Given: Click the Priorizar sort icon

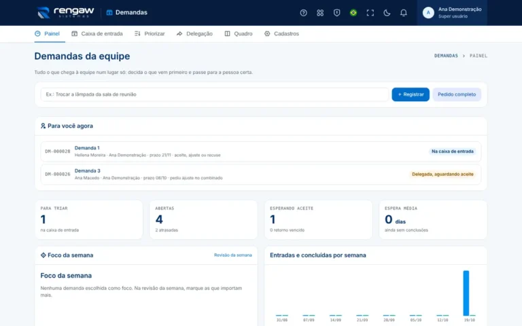Looking at the screenshot, I should (x=137, y=33).
